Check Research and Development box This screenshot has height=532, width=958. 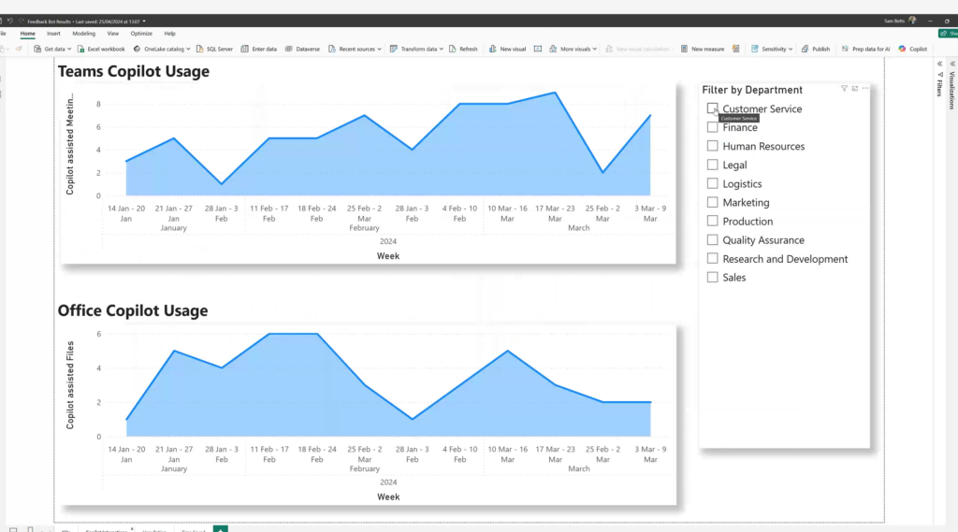click(712, 258)
